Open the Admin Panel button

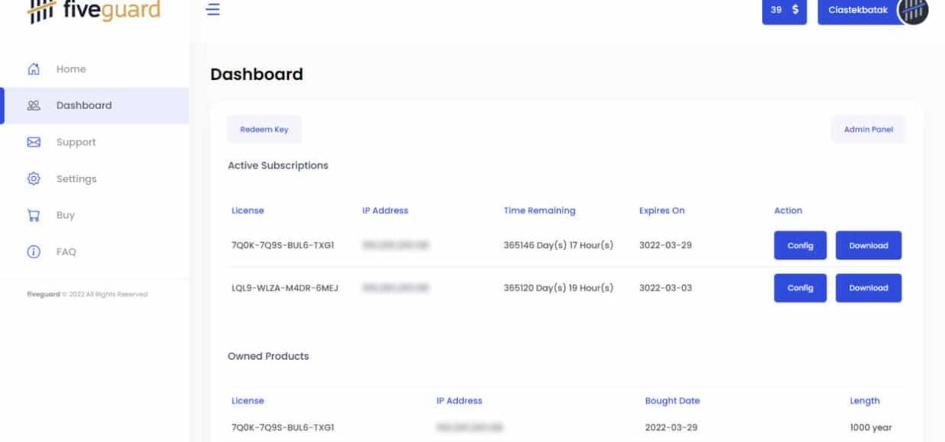point(868,129)
